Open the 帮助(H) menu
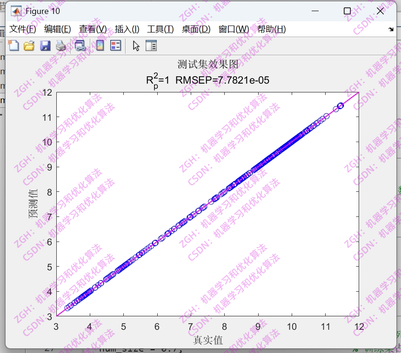 click(272, 29)
